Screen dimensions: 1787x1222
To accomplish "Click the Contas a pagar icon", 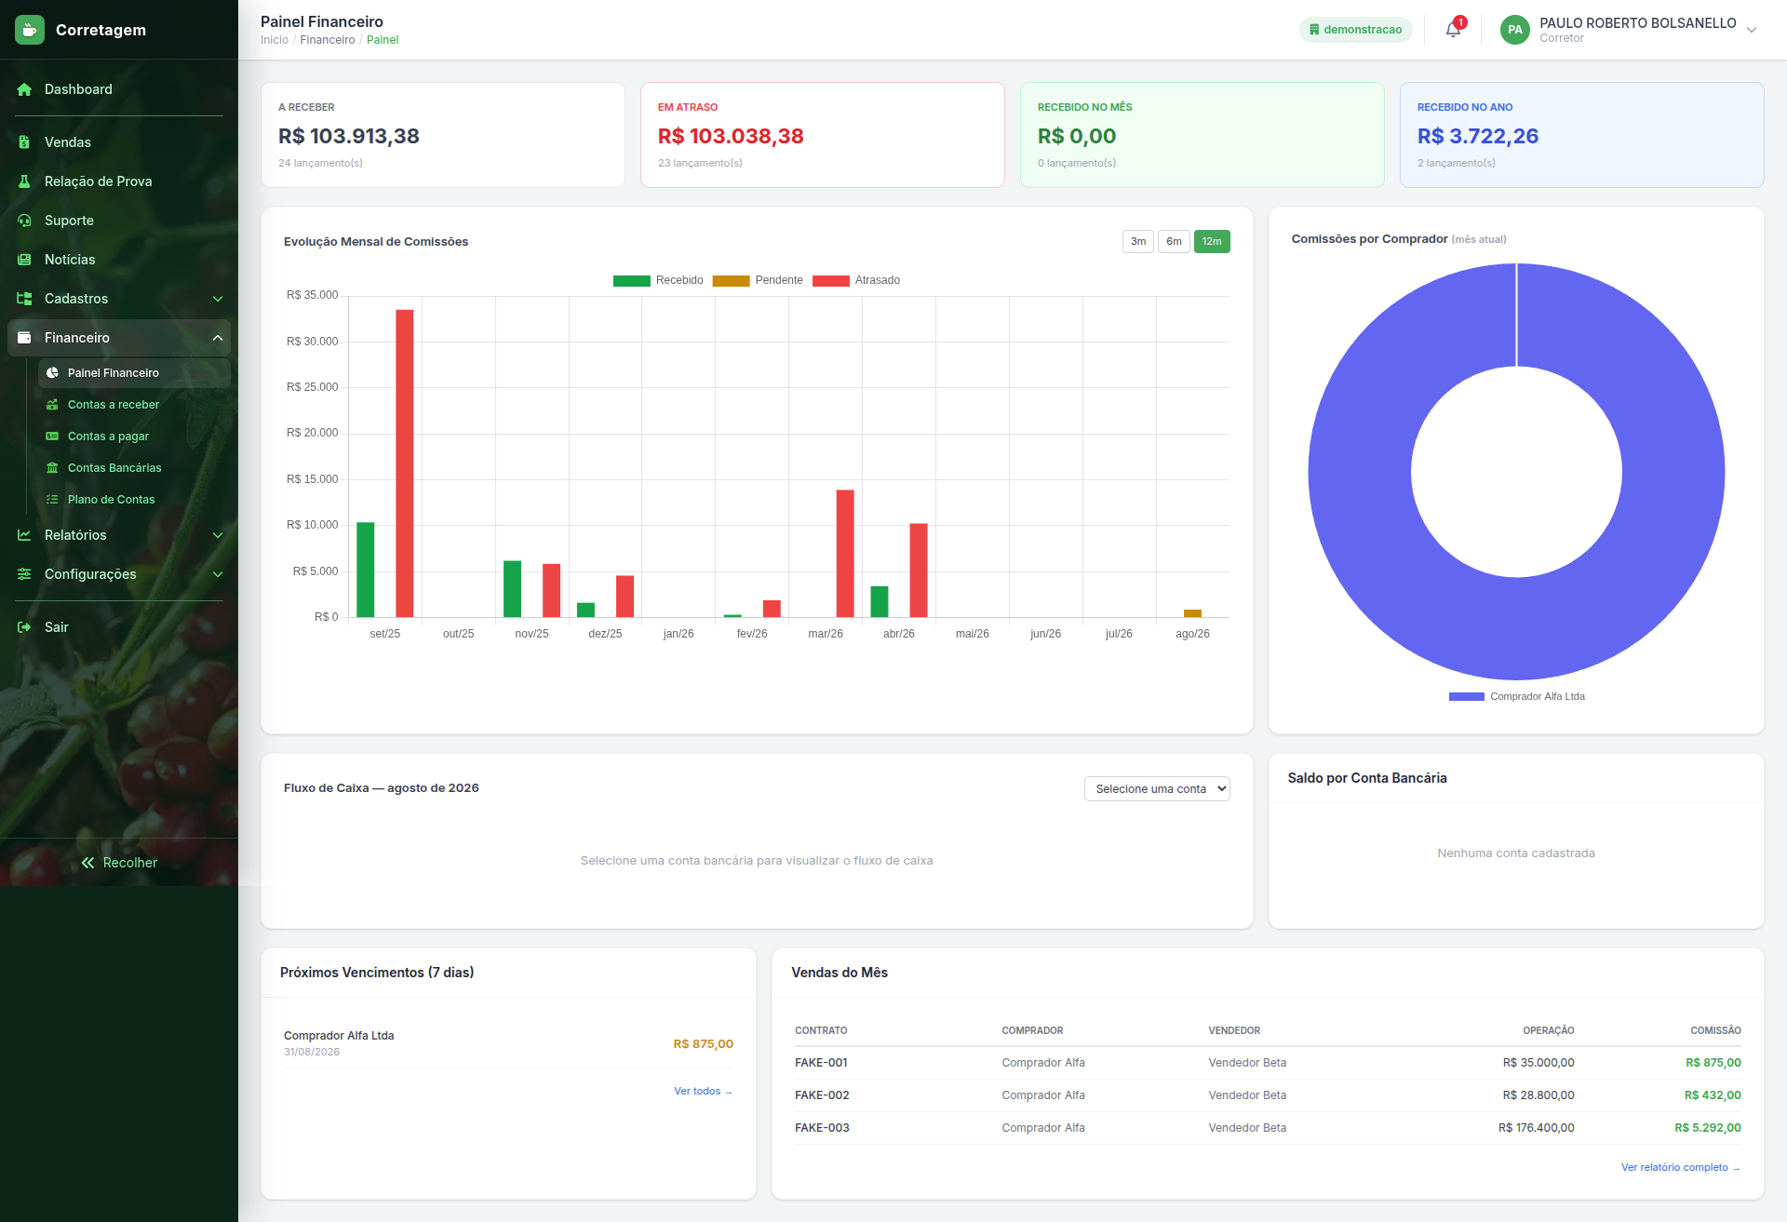I will point(52,436).
